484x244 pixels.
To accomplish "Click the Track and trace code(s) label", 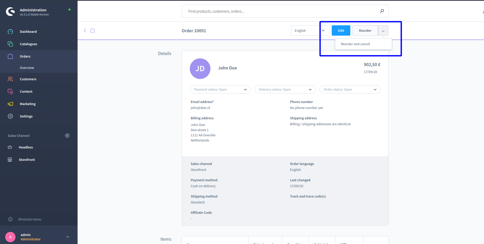I will [x=308, y=196].
